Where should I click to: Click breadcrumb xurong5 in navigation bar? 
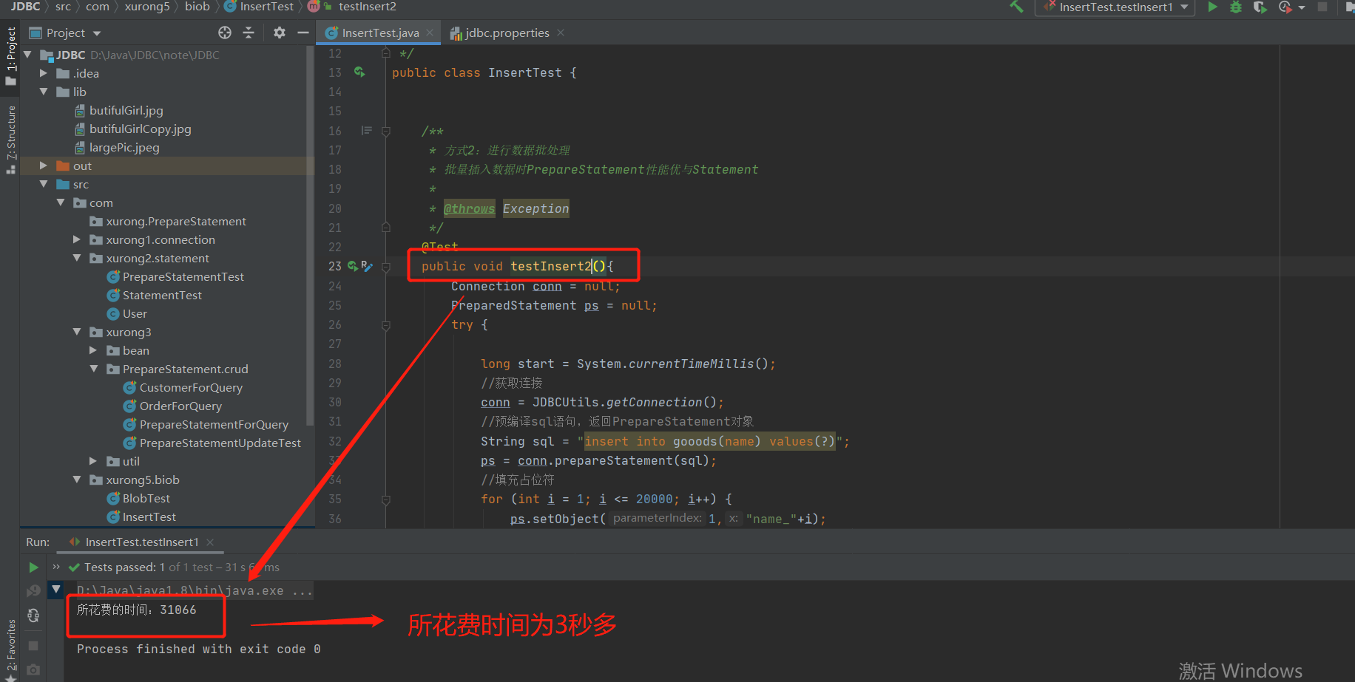click(147, 7)
